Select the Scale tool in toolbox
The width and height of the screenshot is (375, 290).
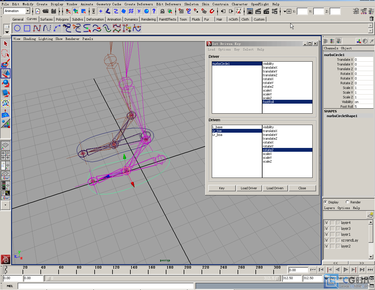click(x=6, y=93)
